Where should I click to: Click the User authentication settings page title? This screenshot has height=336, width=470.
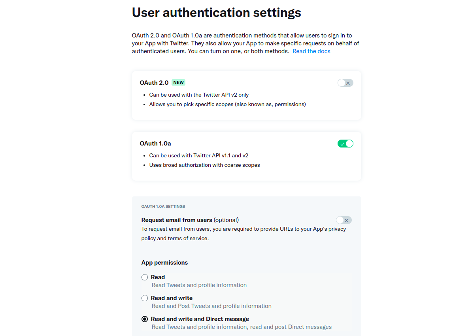tap(216, 13)
